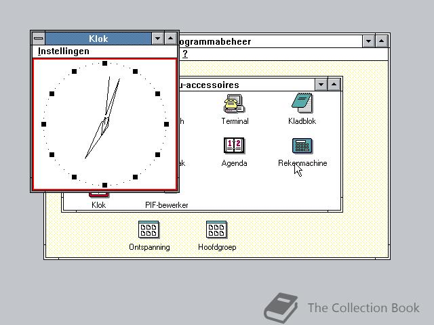Open the Agenda calendar icon
The width and height of the screenshot is (434, 325).
click(234, 146)
